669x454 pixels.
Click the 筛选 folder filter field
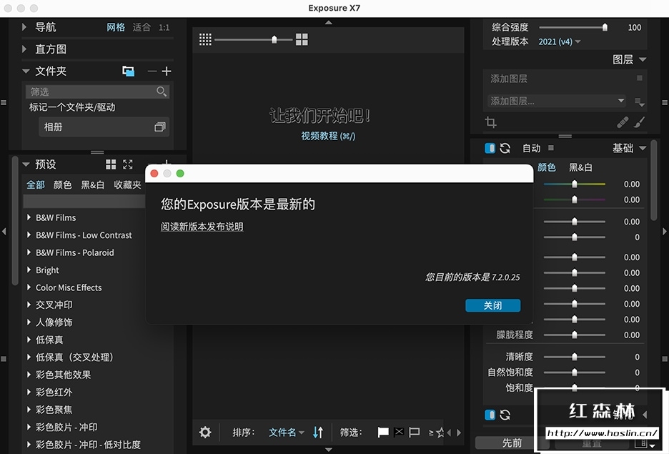pyautogui.click(x=97, y=92)
